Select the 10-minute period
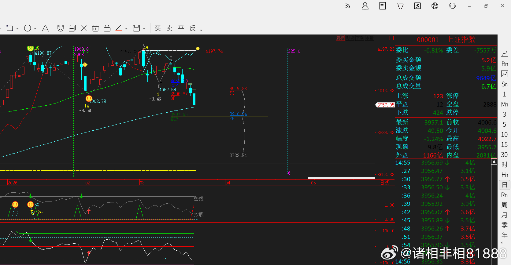Image resolution: width=511 pixels, height=265 pixels. pyautogui.click(x=505, y=134)
